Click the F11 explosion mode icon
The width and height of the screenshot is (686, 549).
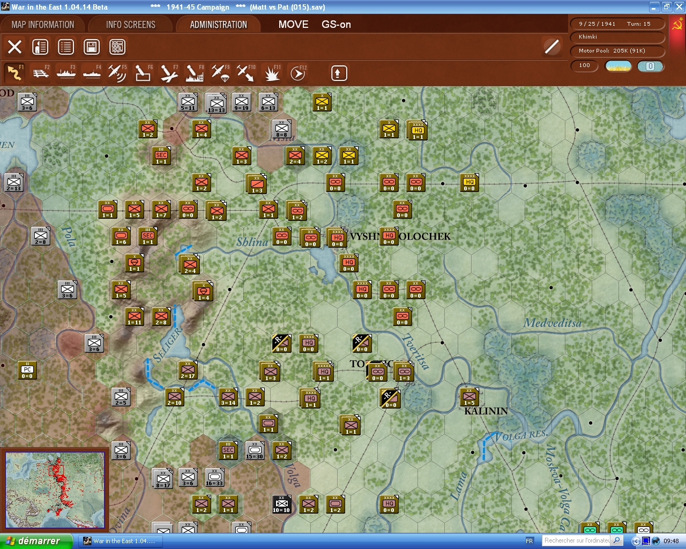pyautogui.click(x=272, y=73)
